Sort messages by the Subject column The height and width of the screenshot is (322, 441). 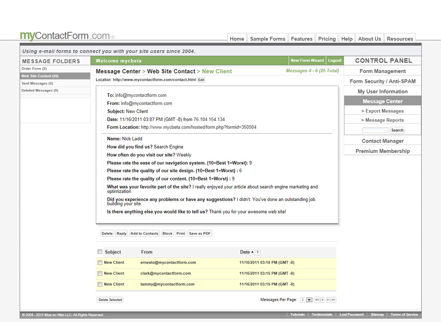(113, 252)
